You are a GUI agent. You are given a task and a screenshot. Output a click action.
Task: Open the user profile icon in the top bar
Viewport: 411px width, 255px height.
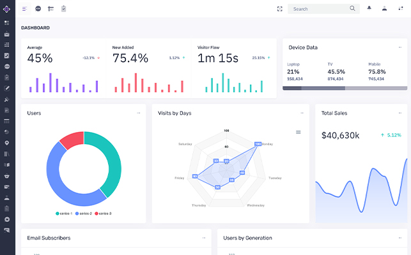pyautogui.click(x=384, y=9)
